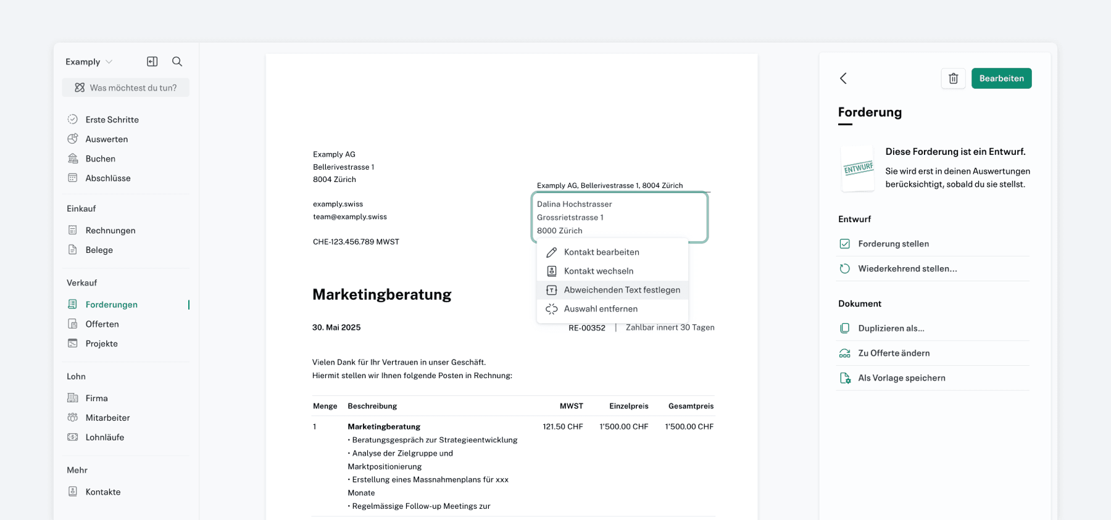
Task: Select the pencil icon for Kontakt bearbeiten
Action: click(x=552, y=252)
